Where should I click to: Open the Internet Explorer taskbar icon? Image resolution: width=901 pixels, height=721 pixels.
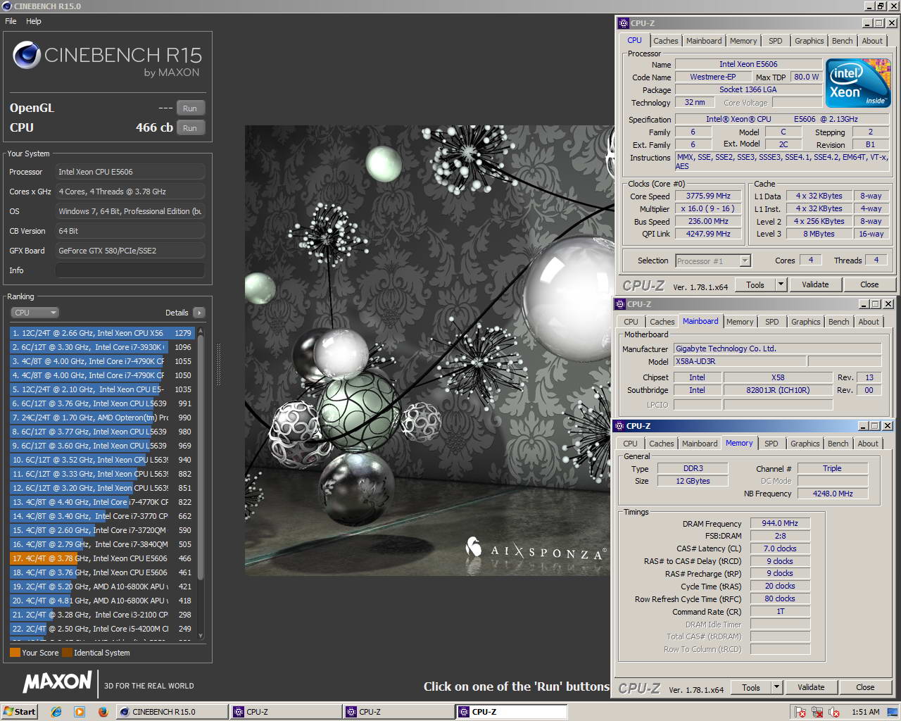coord(56,712)
